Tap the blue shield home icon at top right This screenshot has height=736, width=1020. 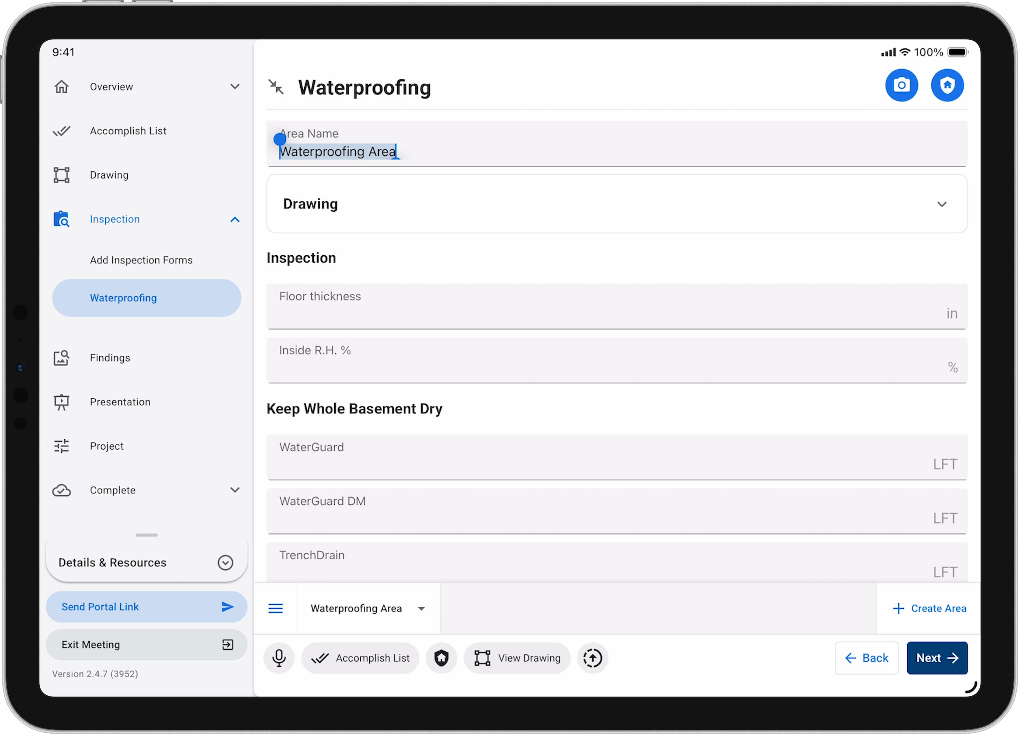point(947,85)
